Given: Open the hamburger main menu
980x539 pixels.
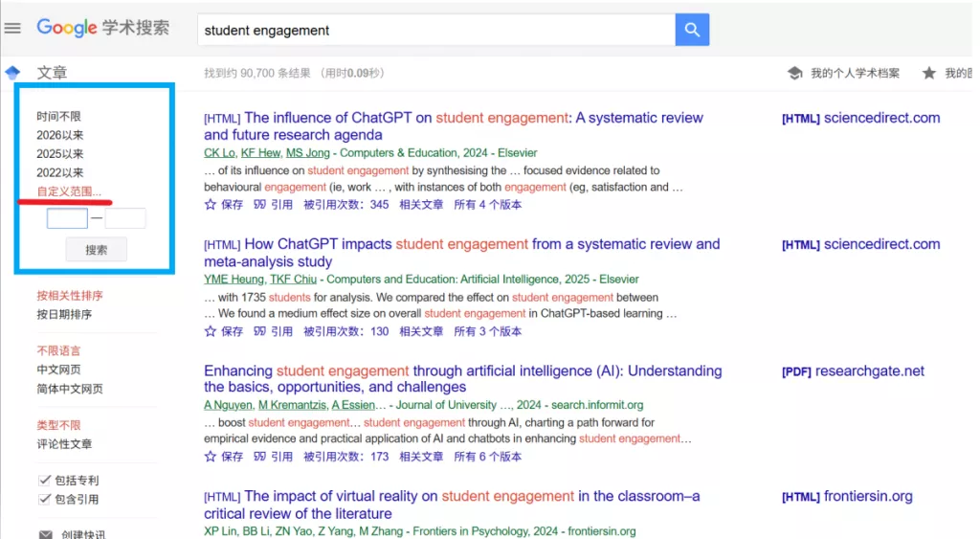Looking at the screenshot, I should click(x=12, y=28).
